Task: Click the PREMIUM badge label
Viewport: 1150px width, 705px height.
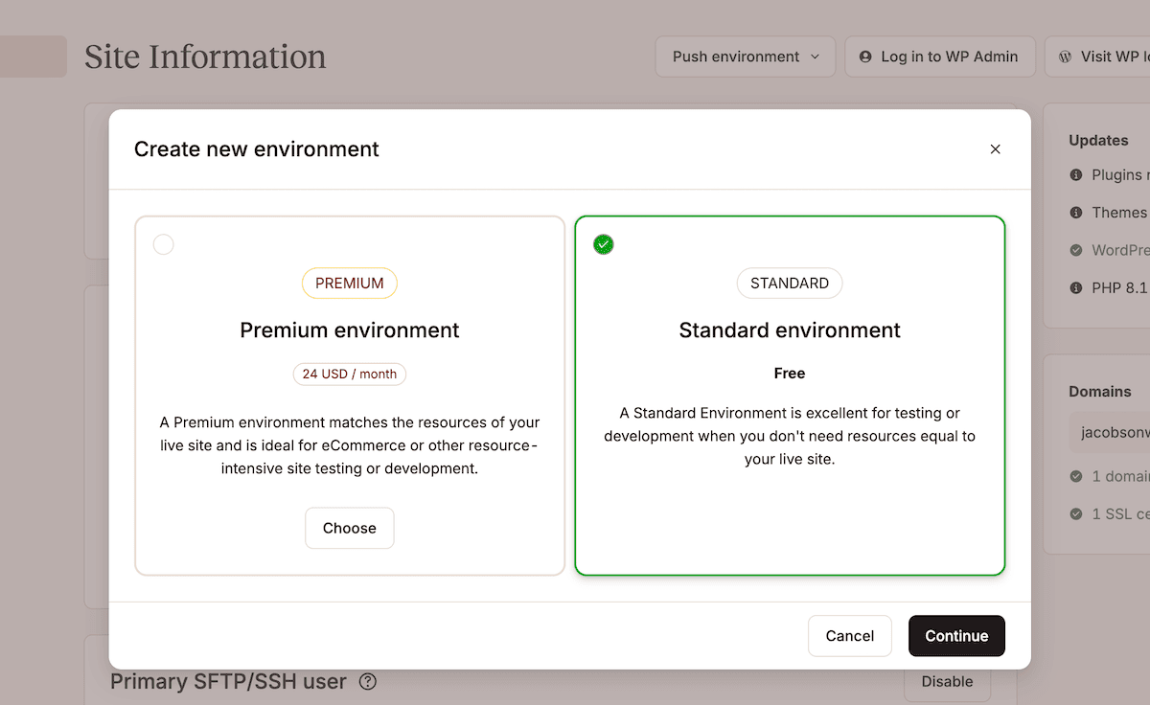Action: pos(350,283)
